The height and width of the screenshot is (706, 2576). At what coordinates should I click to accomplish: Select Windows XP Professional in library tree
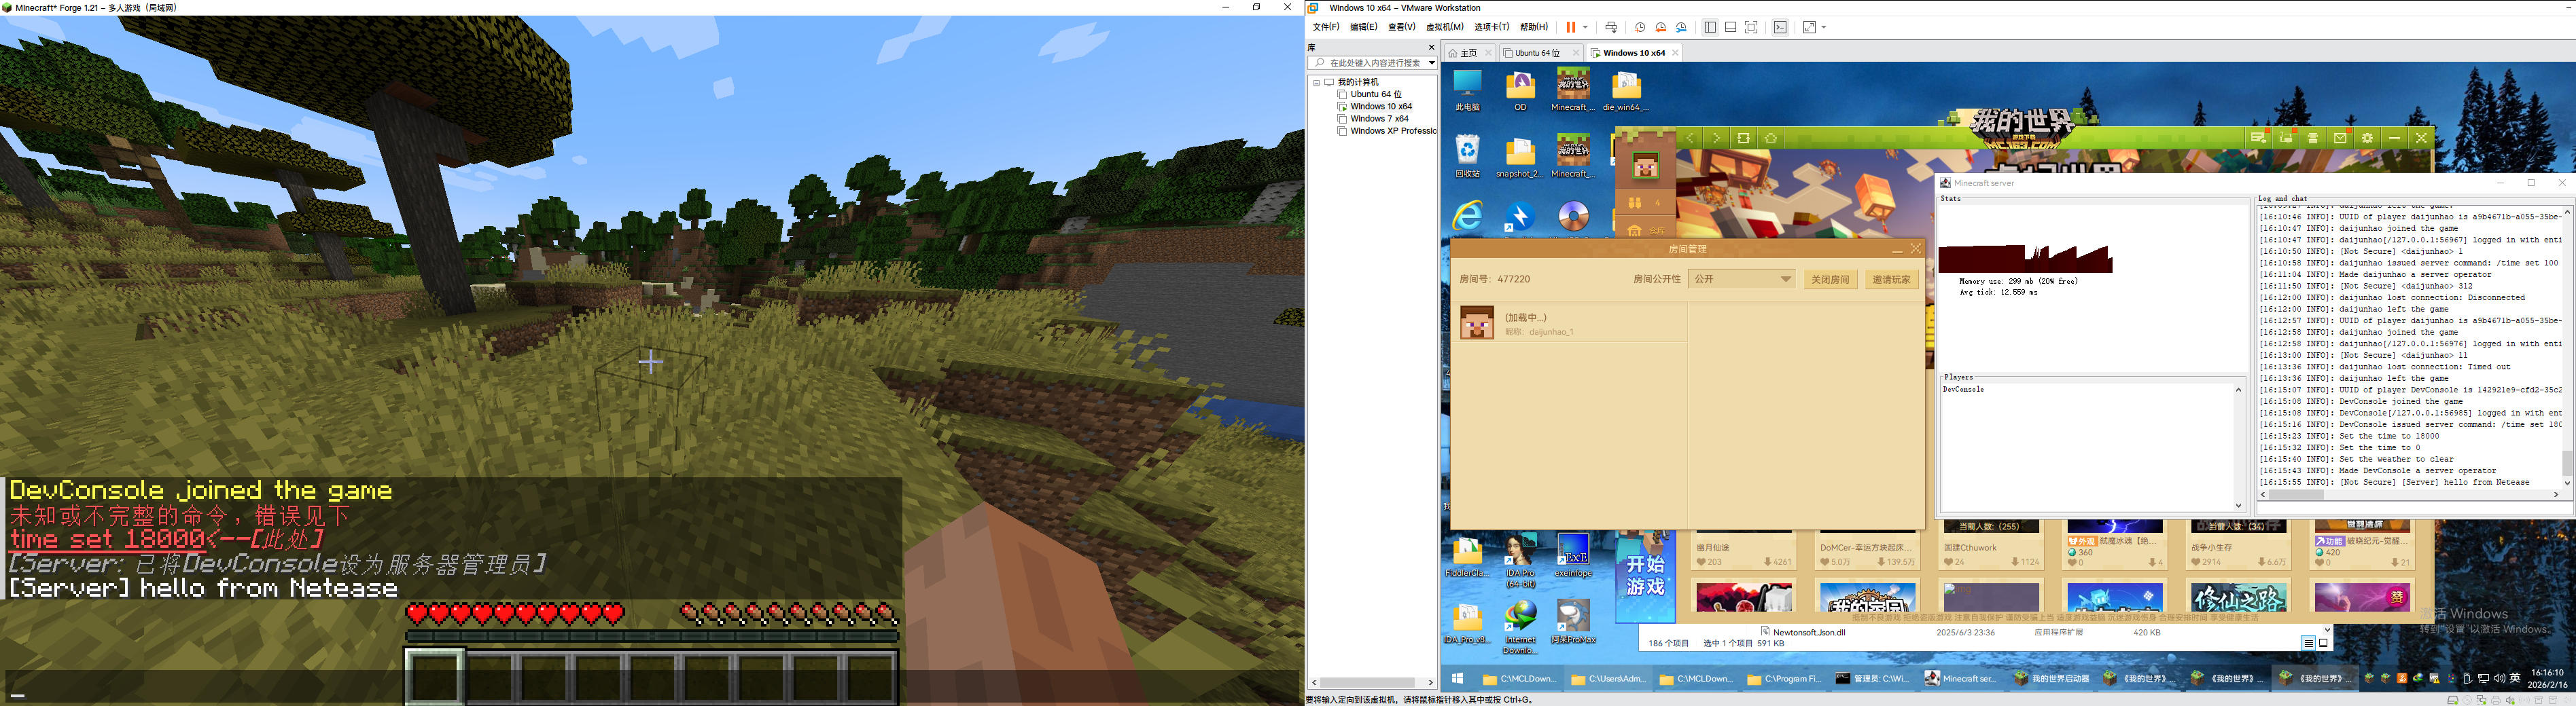1393,131
